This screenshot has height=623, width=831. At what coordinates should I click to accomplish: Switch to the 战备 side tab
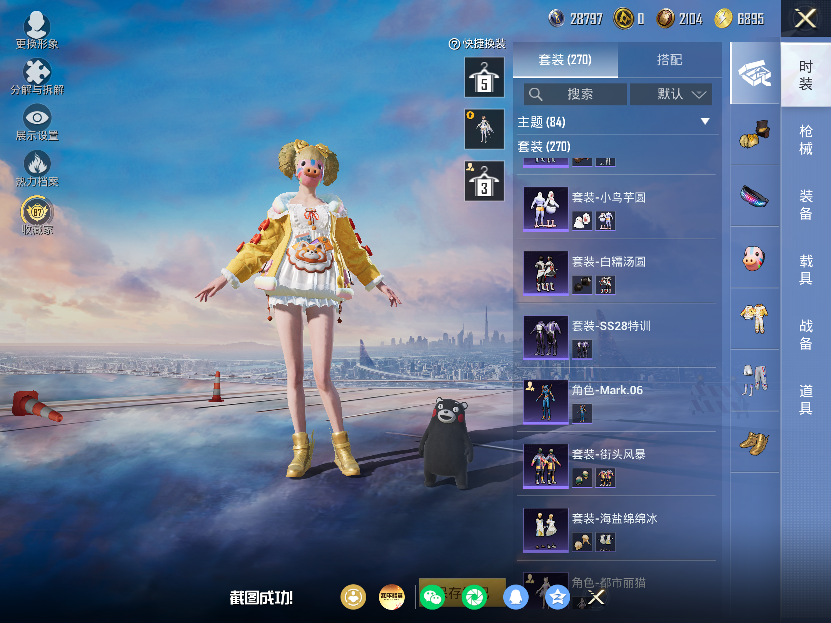click(x=806, y=334)
